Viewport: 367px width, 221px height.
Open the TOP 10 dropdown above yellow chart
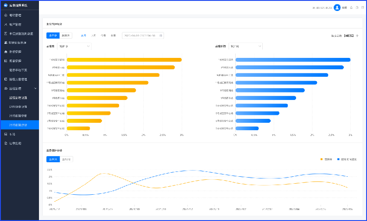[x=74, y=46]
